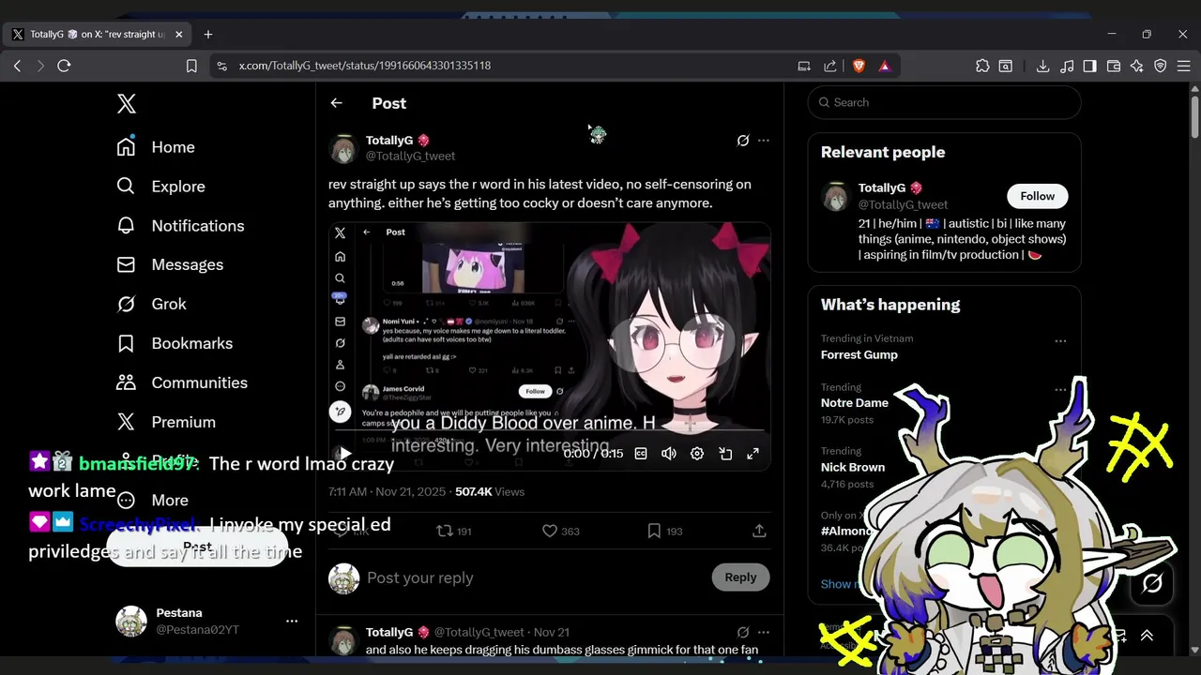The height and width of the screenshot is (675, 1201).
Task: Select the TotallyG on X tab
Action: 98,35
